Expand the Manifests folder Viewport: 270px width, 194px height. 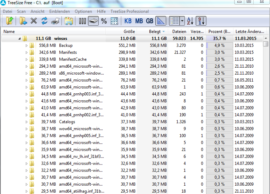[x=26, y=52]
